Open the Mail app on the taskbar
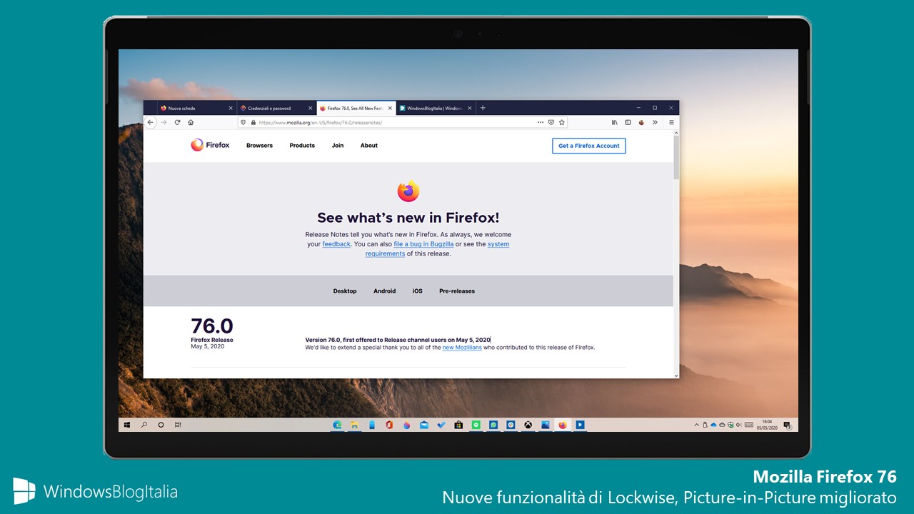 424,425
